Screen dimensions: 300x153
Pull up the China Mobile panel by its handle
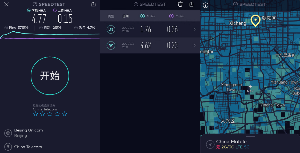[x=250, y=137]
